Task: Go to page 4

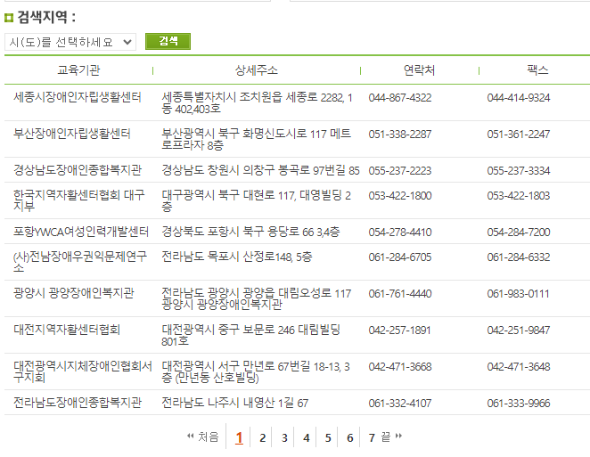Action: coord(307,437)
